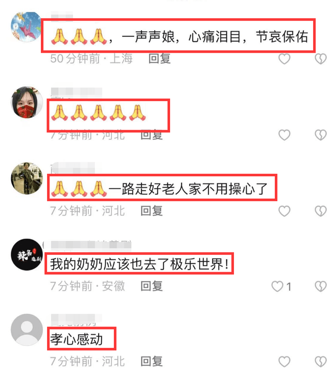Open the origami crane avatar profile

[x=27, y=27]
